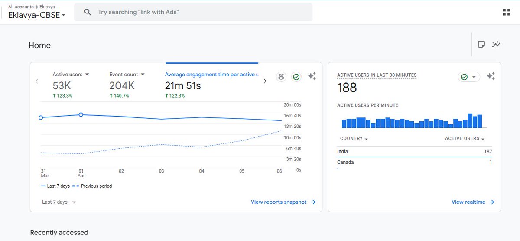Click the 21m 51s engagement value
This screenshot has width=520, height=241.
[x=183, y=86]
